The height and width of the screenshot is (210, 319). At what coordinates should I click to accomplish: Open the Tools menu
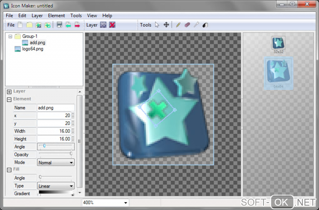[x=76, y=16]
